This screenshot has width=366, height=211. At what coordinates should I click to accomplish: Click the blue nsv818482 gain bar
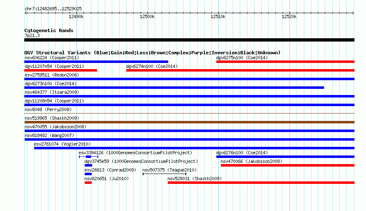click(189, 139)
